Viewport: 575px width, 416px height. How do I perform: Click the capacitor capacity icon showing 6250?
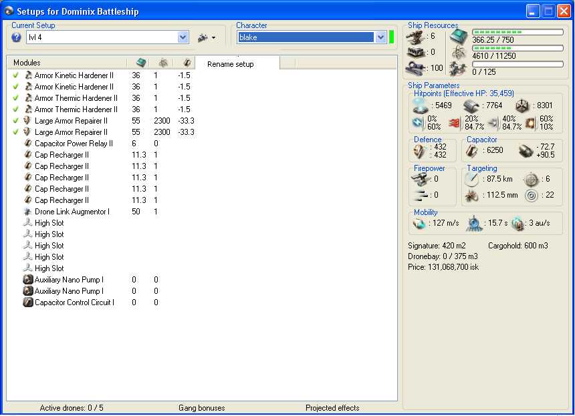471,151
